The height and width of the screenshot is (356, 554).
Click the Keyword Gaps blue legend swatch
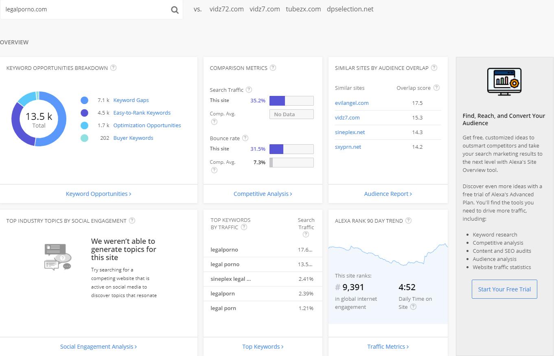(84, 100)
